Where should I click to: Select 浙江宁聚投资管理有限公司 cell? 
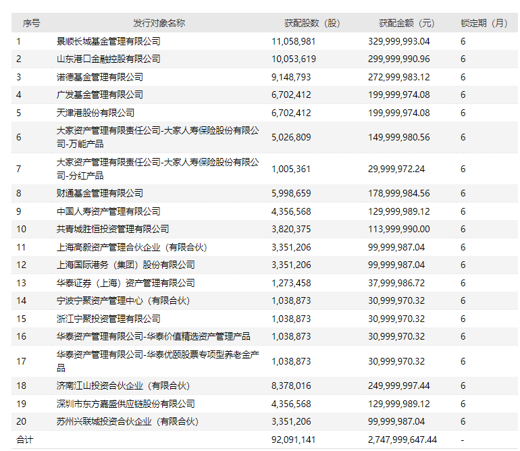click(x=109, y=319)
